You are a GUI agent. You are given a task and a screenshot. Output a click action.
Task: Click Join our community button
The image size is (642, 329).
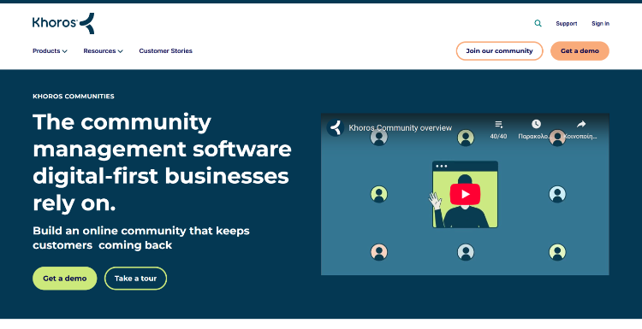[500, 51]
